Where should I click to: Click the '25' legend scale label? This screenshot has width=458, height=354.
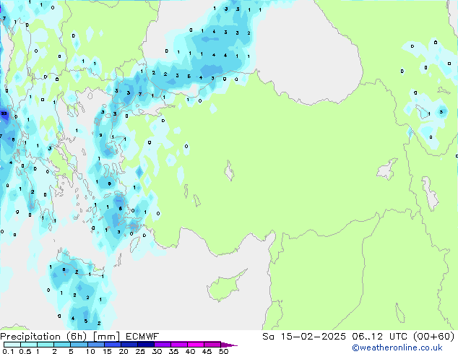click(140, 351)
